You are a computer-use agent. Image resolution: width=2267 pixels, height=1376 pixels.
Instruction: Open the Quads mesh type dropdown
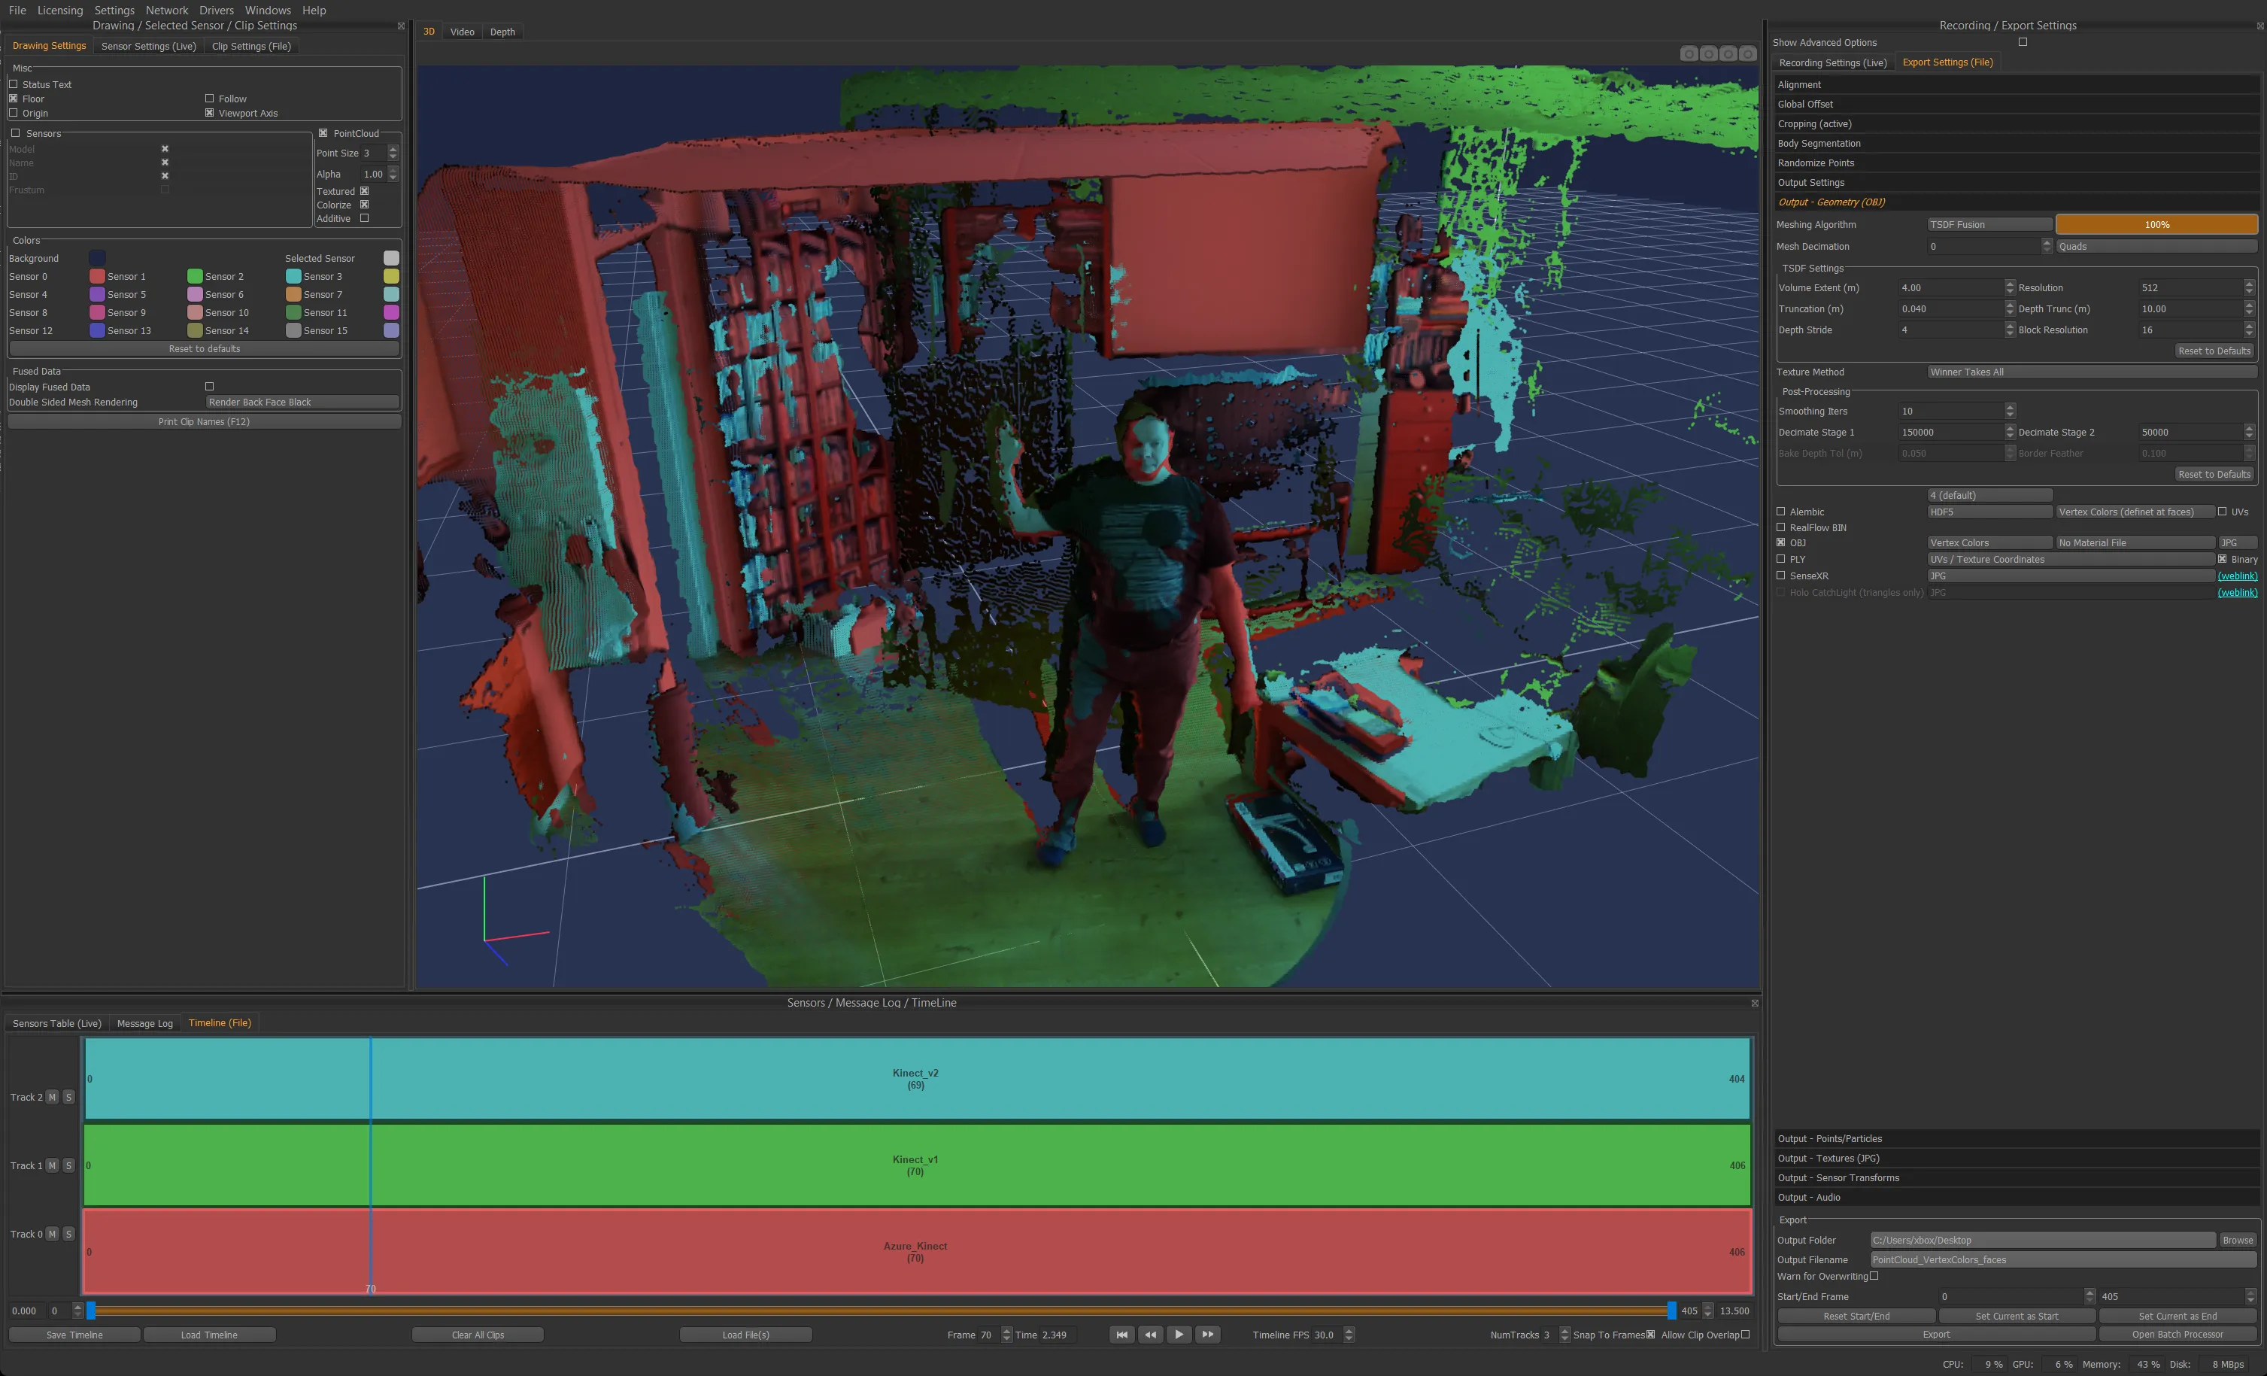[2156, 247]
